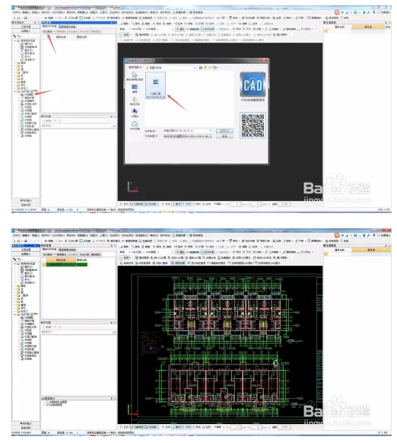397x443 pixels.
Task: Click 手动分割 button in lower screenshot
Action: (84, 254)
